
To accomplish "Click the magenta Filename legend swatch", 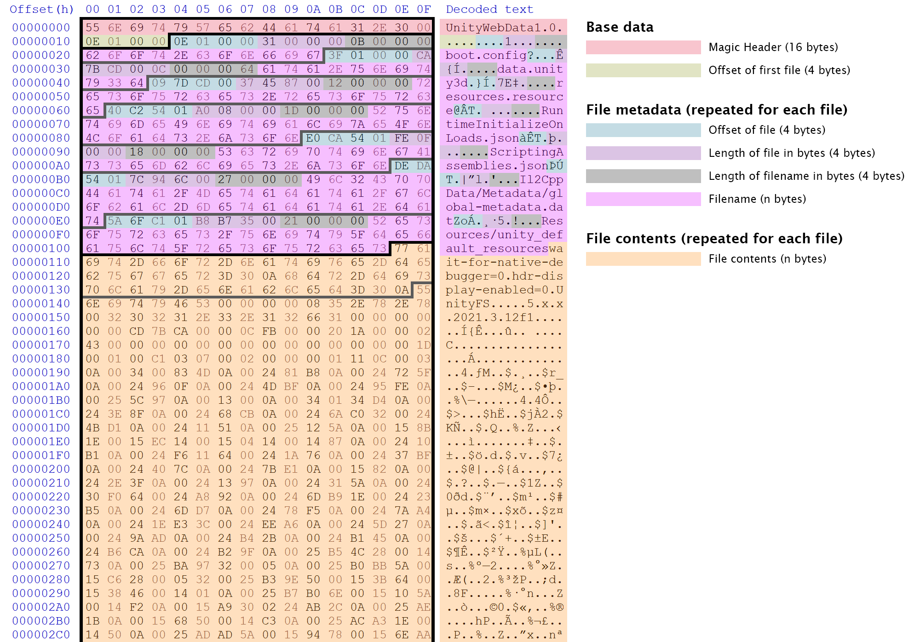I will (x=643, y=199).
